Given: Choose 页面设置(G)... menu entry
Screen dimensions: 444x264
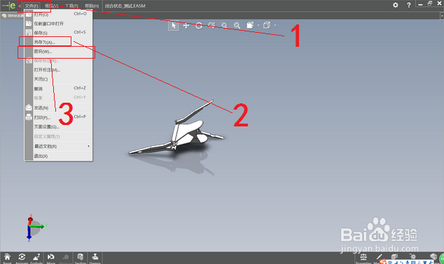Looking at the screenshot, I should 58,127.
